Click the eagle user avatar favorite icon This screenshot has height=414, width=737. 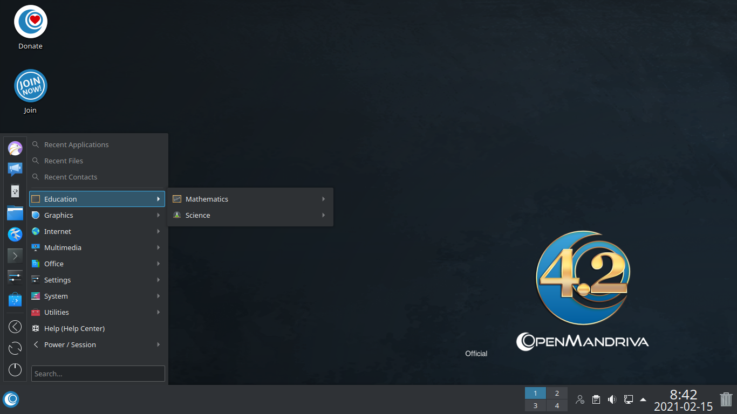point(15,148)
